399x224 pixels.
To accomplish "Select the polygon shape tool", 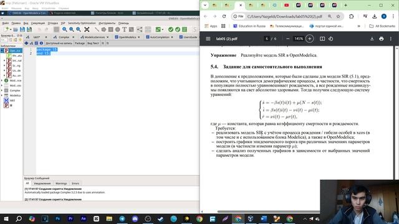I will pos(103,29).
